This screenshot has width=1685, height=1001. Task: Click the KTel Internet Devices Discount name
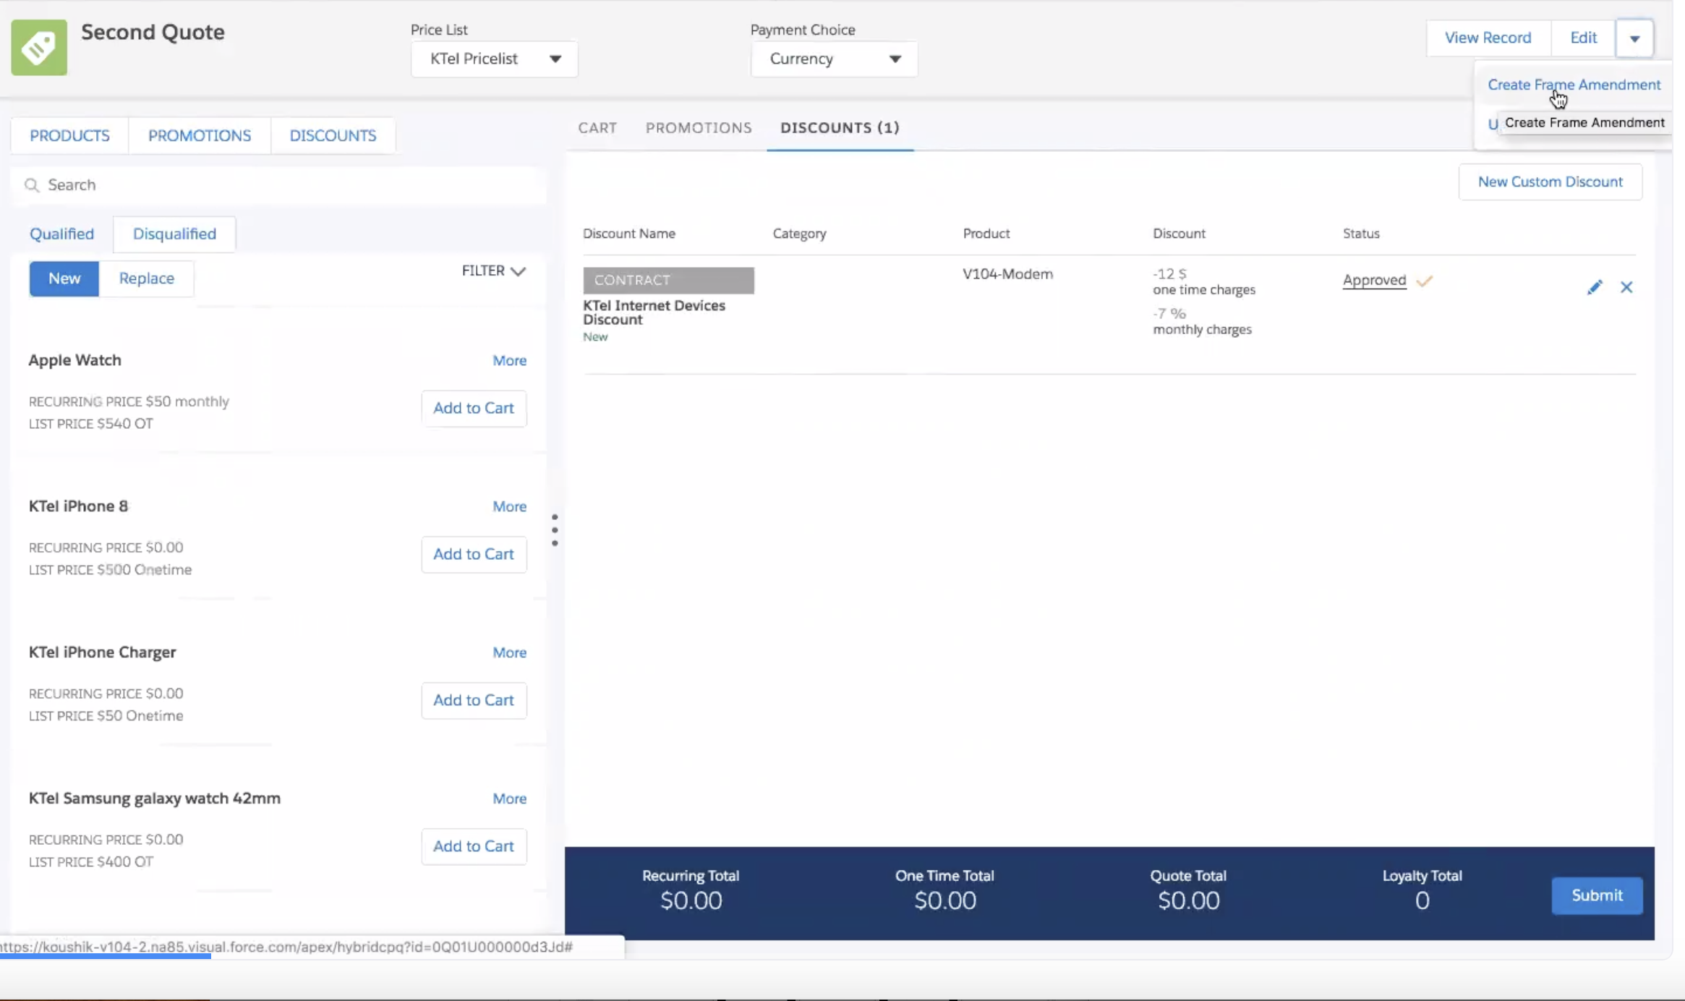[x=654, y=312]
